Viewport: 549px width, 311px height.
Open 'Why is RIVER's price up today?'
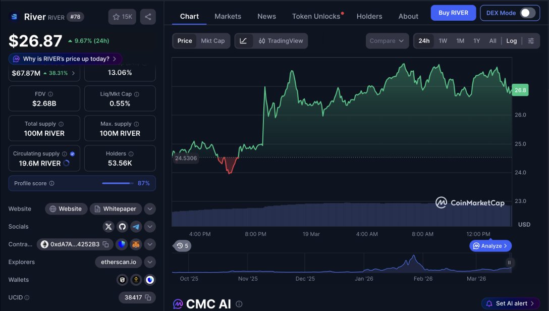pos(66,59)
